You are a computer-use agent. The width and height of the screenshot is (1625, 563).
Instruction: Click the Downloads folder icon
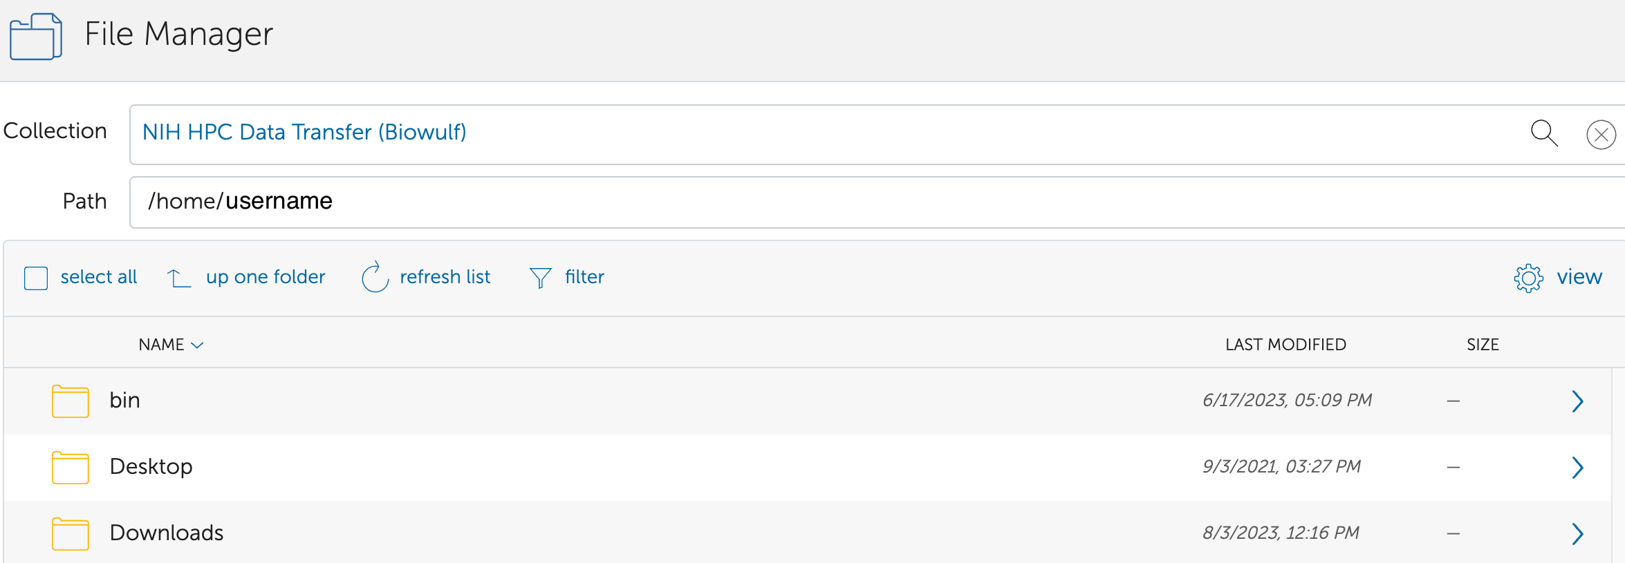click(71, 534)
